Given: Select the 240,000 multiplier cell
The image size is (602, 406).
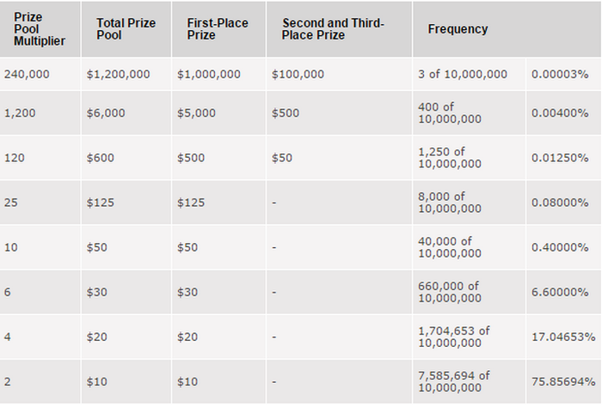Looking at the screenshot, I should 27,75.
